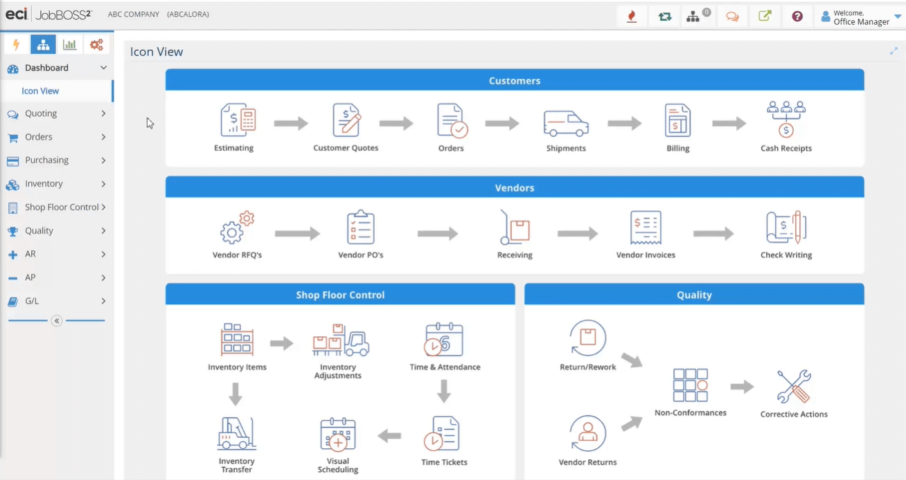Expand the G/L menu
Screen dimensions: 906x480
tap(57, 301)
